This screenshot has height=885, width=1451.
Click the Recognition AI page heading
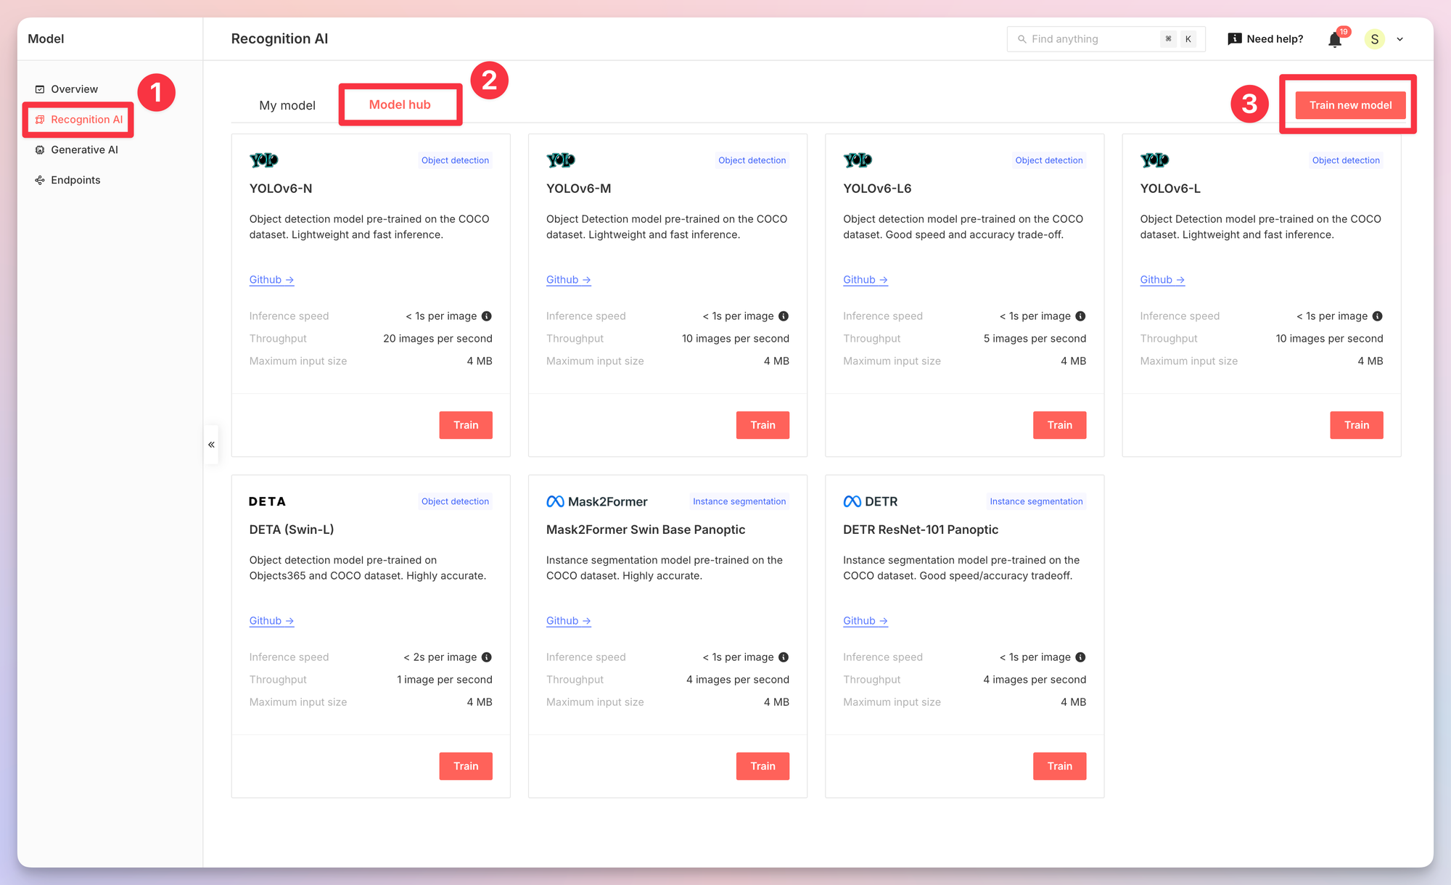[x=279, y=39]
